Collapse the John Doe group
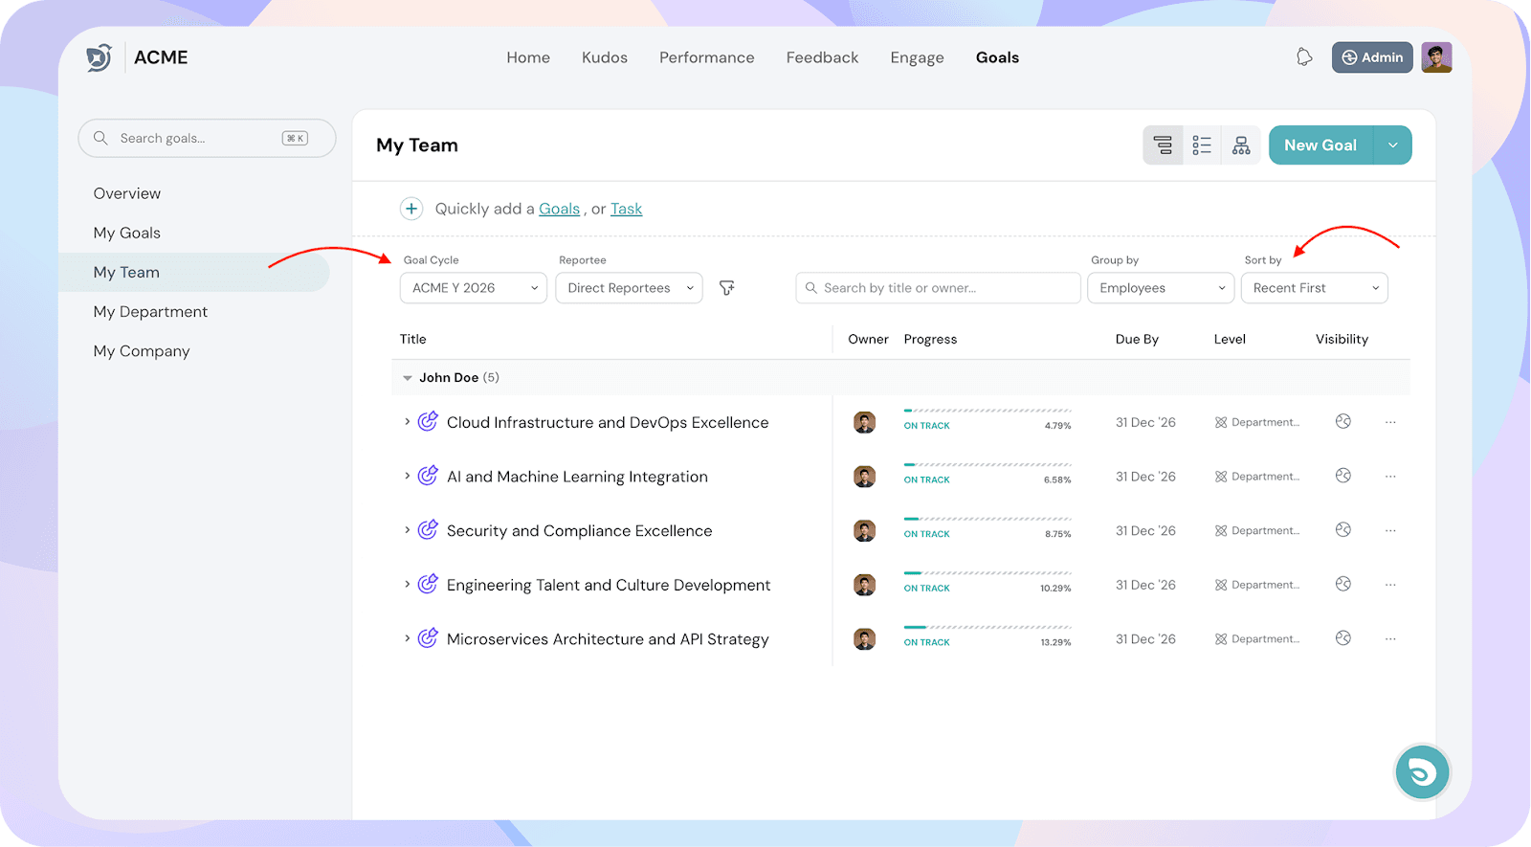 408,378
